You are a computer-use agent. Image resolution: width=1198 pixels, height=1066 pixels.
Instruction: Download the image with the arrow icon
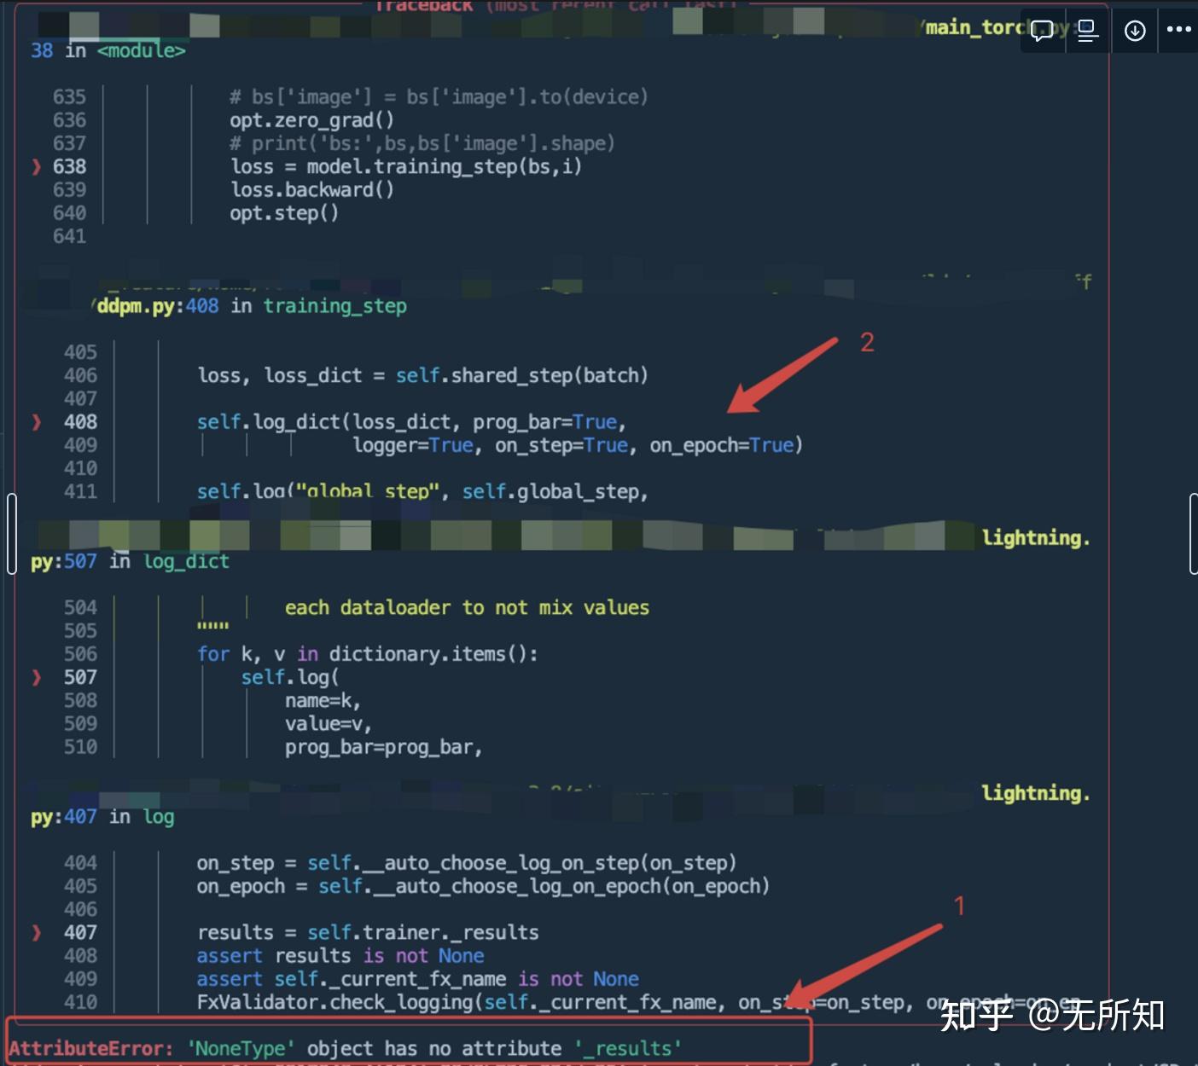[1135, 31]
